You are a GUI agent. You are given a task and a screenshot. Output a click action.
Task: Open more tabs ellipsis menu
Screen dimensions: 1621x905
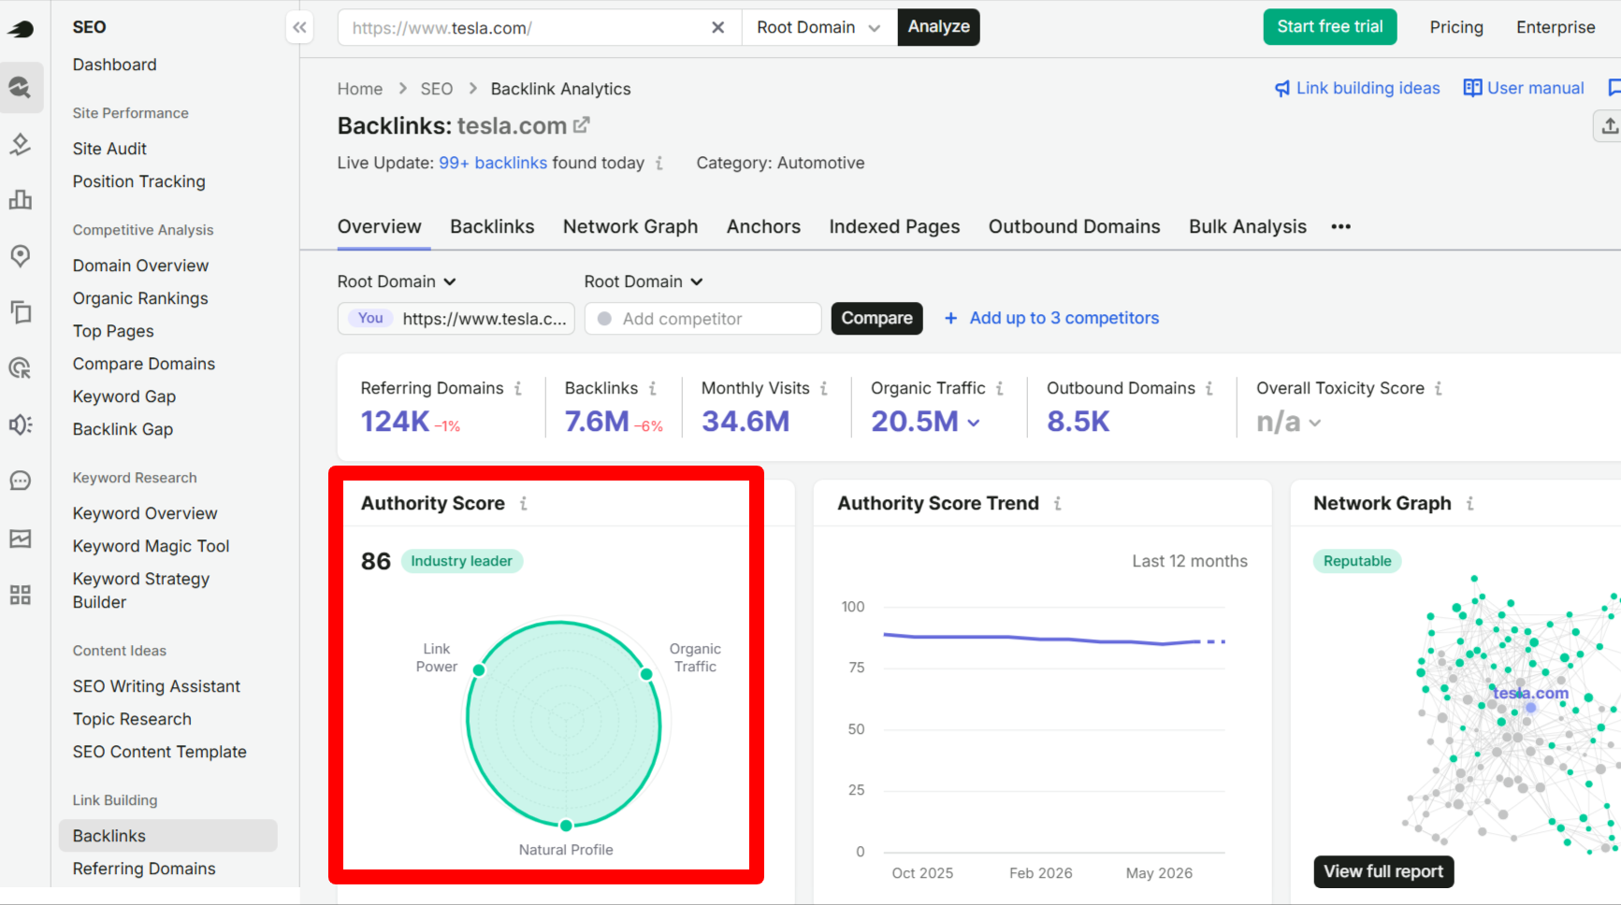1341,226
